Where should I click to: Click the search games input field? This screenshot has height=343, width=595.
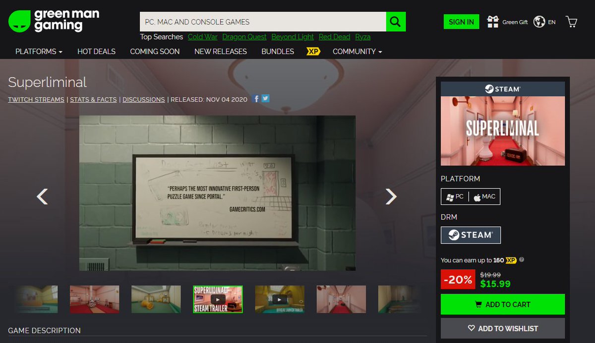(x=263, y=22)
